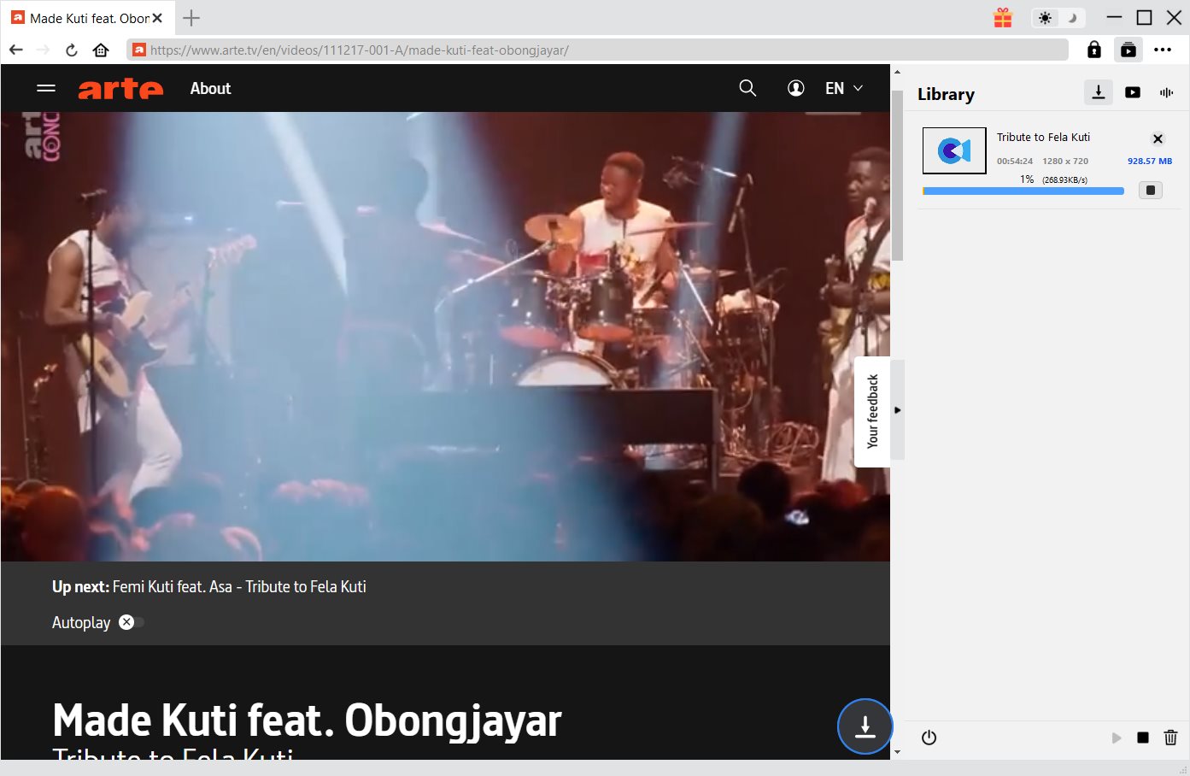Toggle the Autoplay switch
This screenshot has height=776, width=1190.
131,622
